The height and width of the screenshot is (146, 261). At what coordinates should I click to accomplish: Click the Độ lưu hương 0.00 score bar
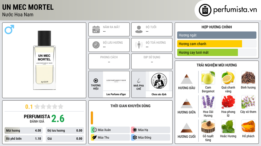pos(65,131)
